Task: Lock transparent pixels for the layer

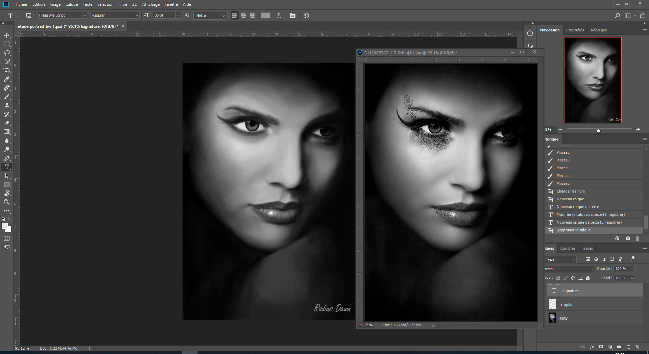Action: [x=558, y=278]
